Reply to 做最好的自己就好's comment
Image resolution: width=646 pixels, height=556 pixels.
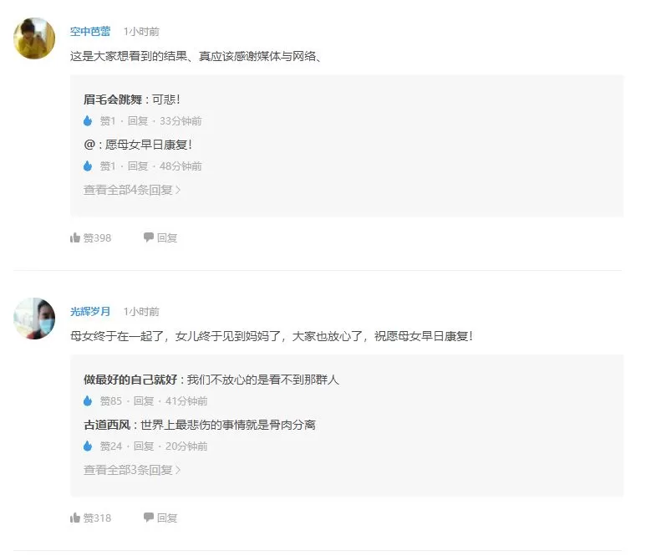click(144, 400)
